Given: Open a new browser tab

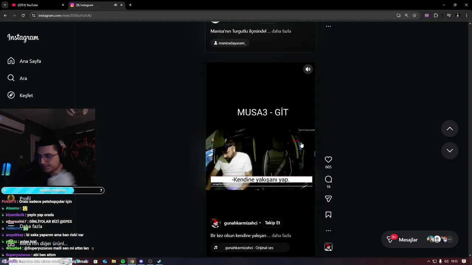Looking at the screenshot, I should (x=130, y=5).
